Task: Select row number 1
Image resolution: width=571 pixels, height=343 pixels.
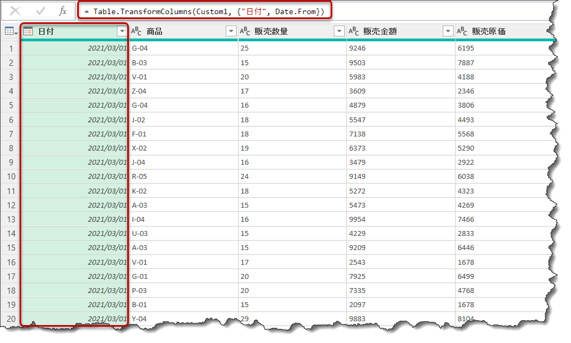Action: click(11, 48)
